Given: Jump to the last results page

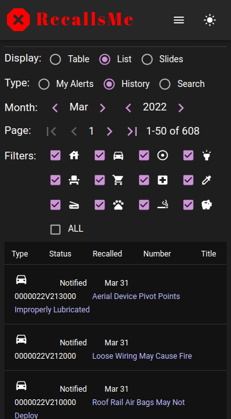Looking at the screenshot, I should pos(132,131).
